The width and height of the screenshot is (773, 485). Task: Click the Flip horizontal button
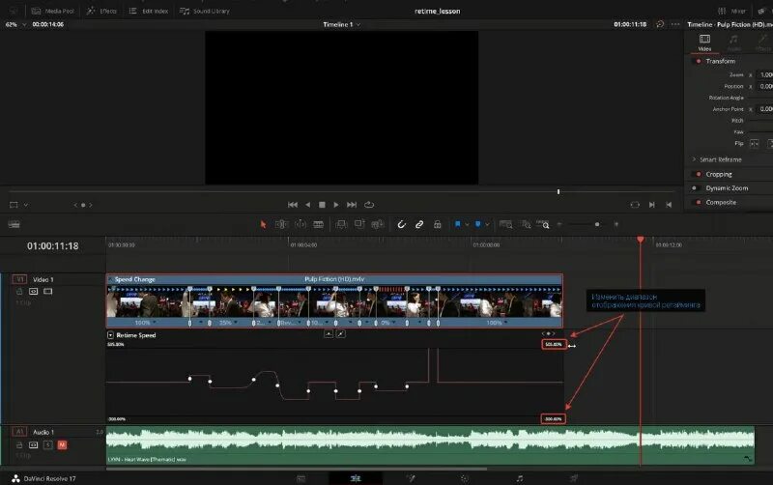pos(755,143)
